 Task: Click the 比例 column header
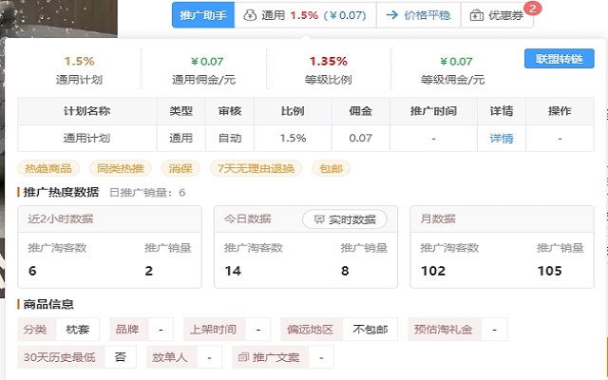point(293,111)
